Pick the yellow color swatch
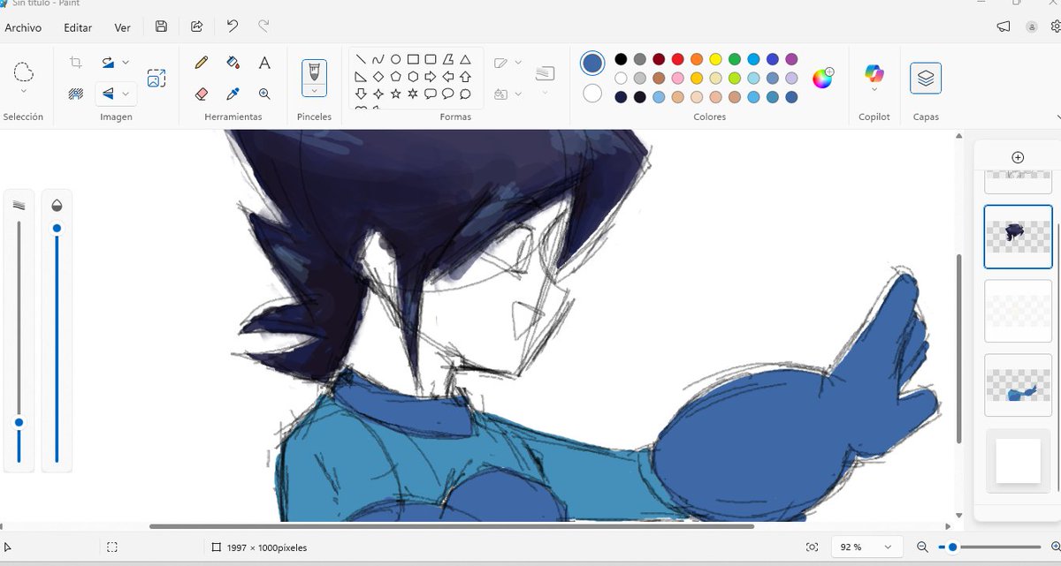Image resolution: width=1061 pixels, height=566 pixels. pyautogui.click(x=716, y=59)
